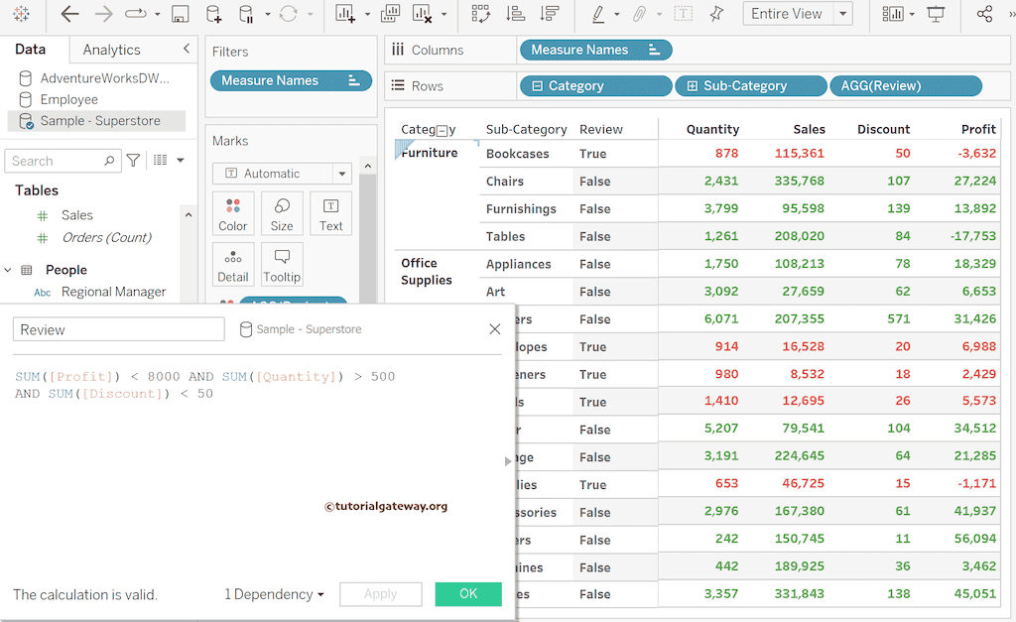This screenshot has height=622, width=1016.
Task: Click the New Data Source icon
Action: 213,14
